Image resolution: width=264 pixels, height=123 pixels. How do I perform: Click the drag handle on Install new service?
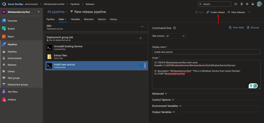[x=145, y=65]
